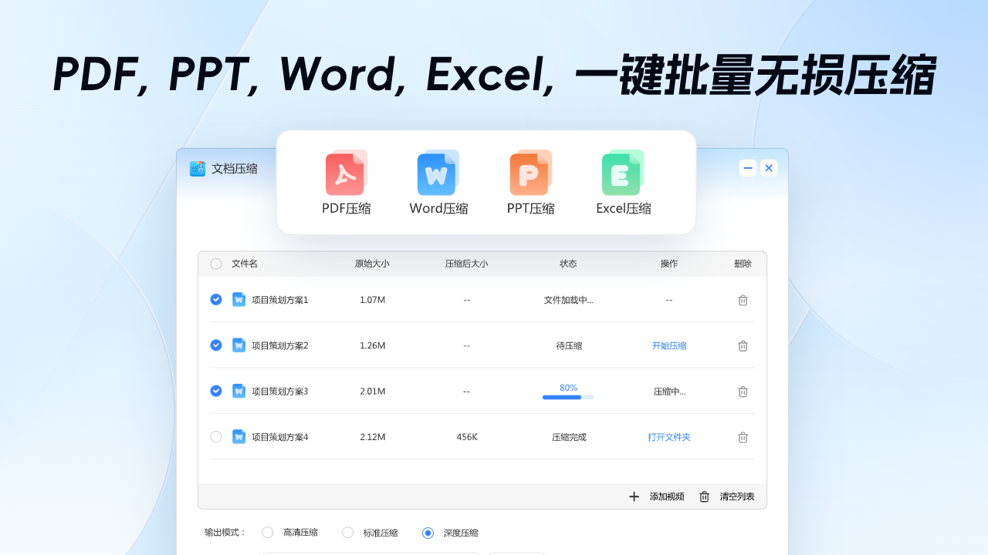
Task: Click the Word file icon of 项目策划方案1
Action: (x=239, y=300)
